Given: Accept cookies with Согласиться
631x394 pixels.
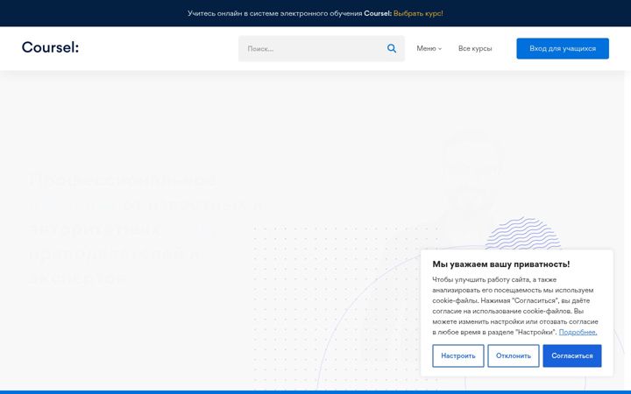Looking at the screenshot, I should point(571,355).
